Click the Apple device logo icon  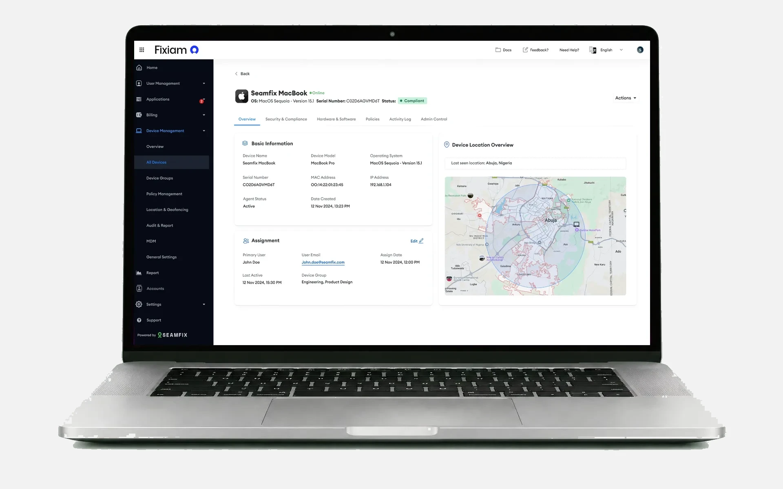(241, 96)
